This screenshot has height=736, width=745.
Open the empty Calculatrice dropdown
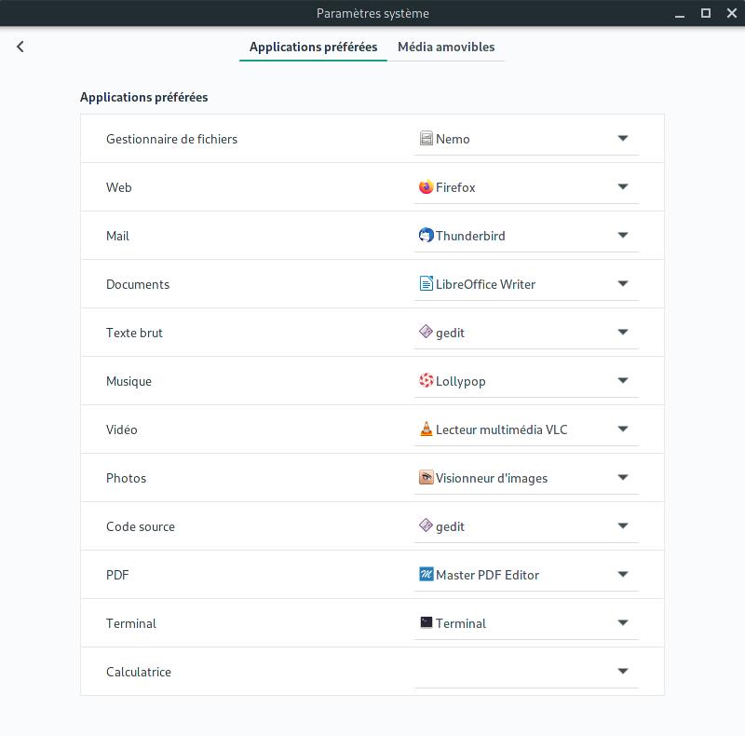pyautogui.click(x=526, y=672)
